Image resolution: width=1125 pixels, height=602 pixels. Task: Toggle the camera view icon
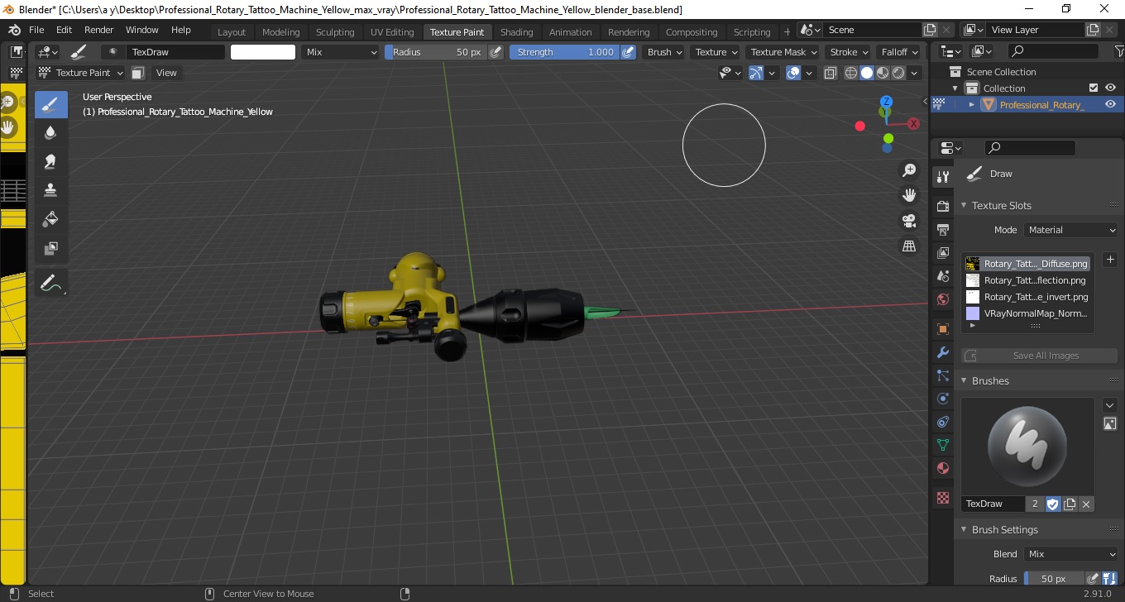click(909, 221)
